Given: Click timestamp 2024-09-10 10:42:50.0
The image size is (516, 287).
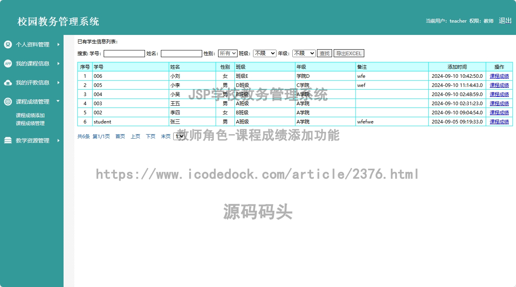Looking at the screenshot, I should 457,76.
